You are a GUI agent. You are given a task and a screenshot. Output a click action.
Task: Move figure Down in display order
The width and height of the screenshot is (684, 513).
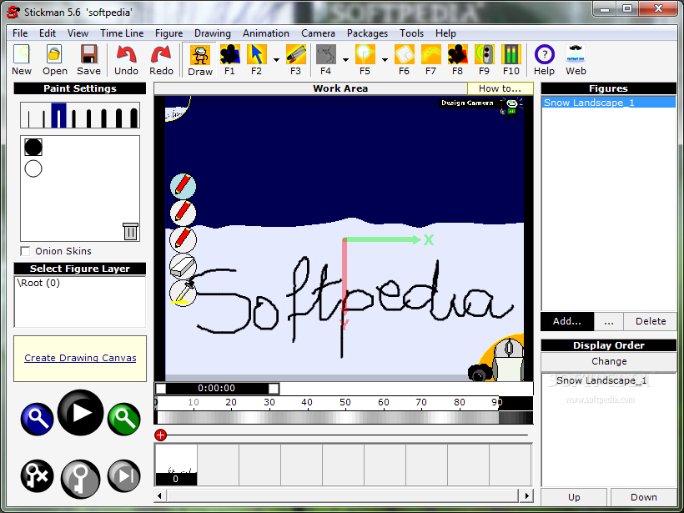[x=643, y=497]
